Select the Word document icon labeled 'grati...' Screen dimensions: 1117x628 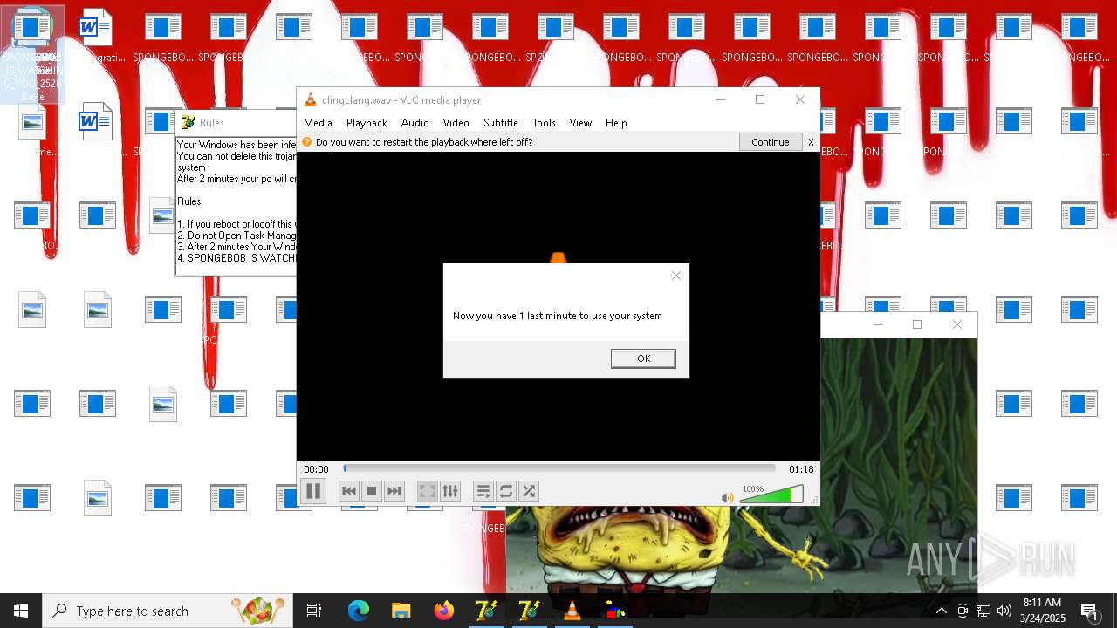[97, 37]
